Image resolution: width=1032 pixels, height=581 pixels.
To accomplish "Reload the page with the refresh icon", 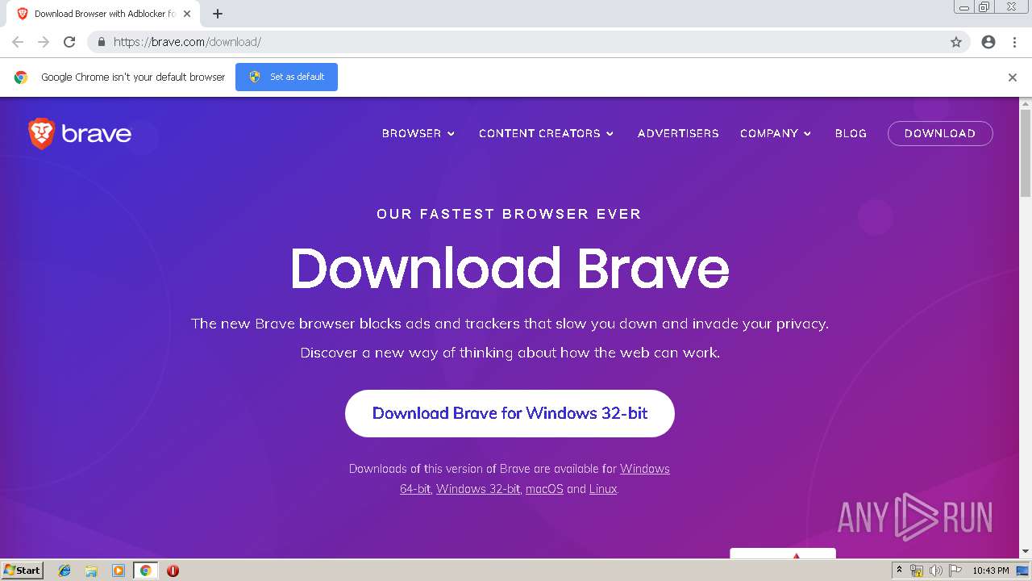I will click(69, 42).
